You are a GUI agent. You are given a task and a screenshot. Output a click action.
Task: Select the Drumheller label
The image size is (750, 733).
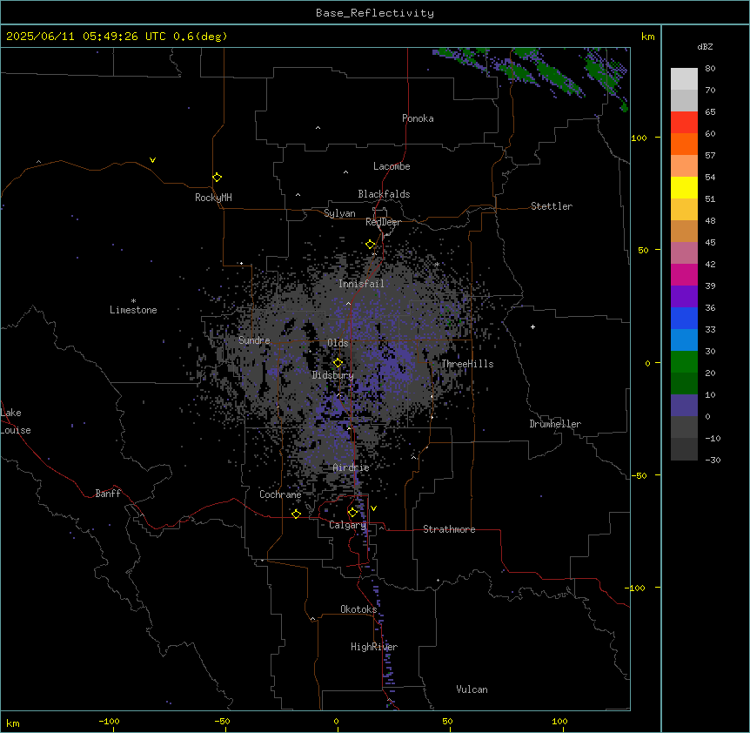(555, 424)
